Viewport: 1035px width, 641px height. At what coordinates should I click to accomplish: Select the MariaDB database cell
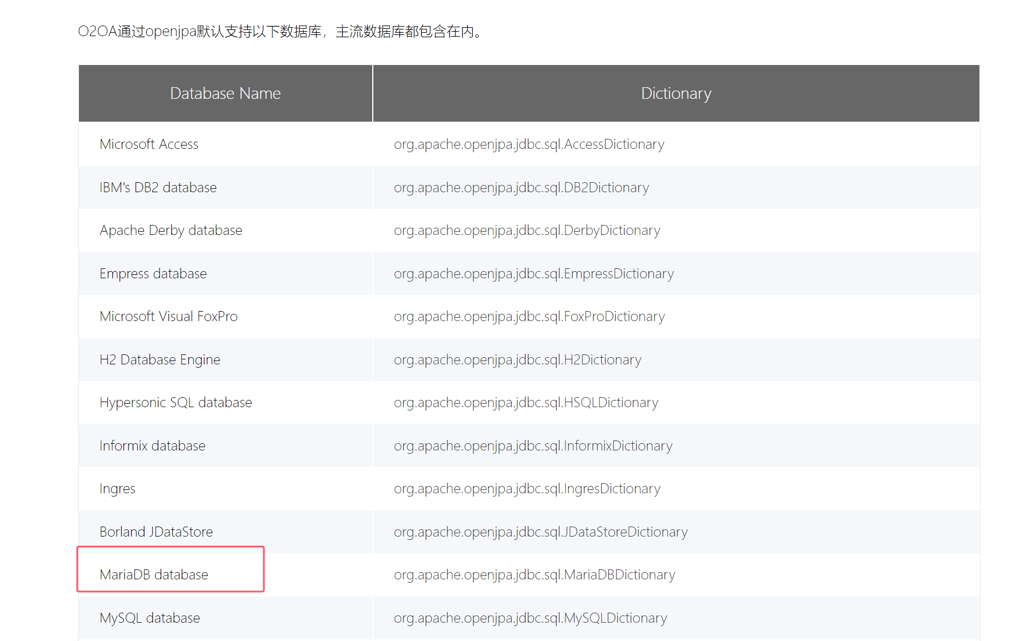226,575
